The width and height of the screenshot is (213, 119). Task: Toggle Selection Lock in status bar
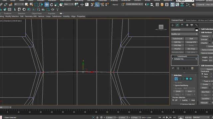click(97, 118)
